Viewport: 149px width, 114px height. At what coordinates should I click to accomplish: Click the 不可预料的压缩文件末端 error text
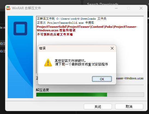point(55,34)
